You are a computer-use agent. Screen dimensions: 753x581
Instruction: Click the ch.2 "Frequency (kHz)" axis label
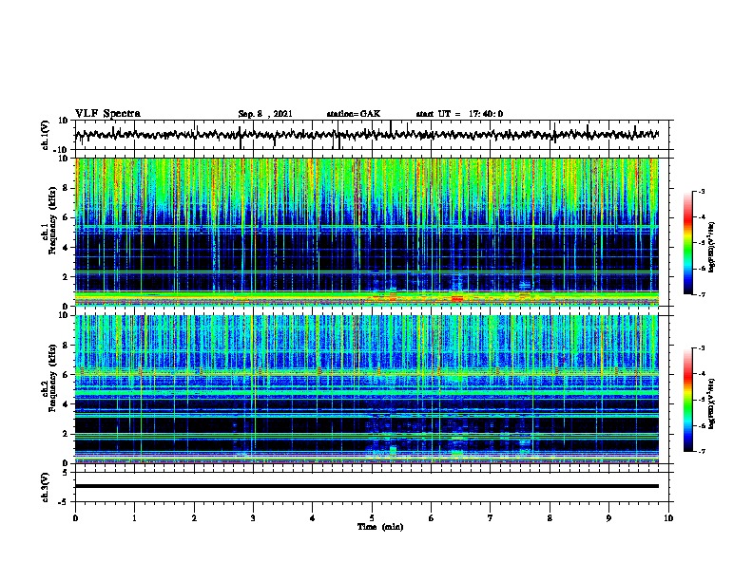(x=52, y=378)
